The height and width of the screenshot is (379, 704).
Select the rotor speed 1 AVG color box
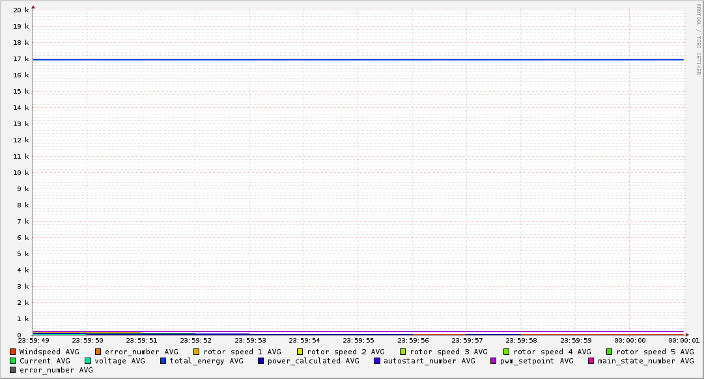[197, 352]
